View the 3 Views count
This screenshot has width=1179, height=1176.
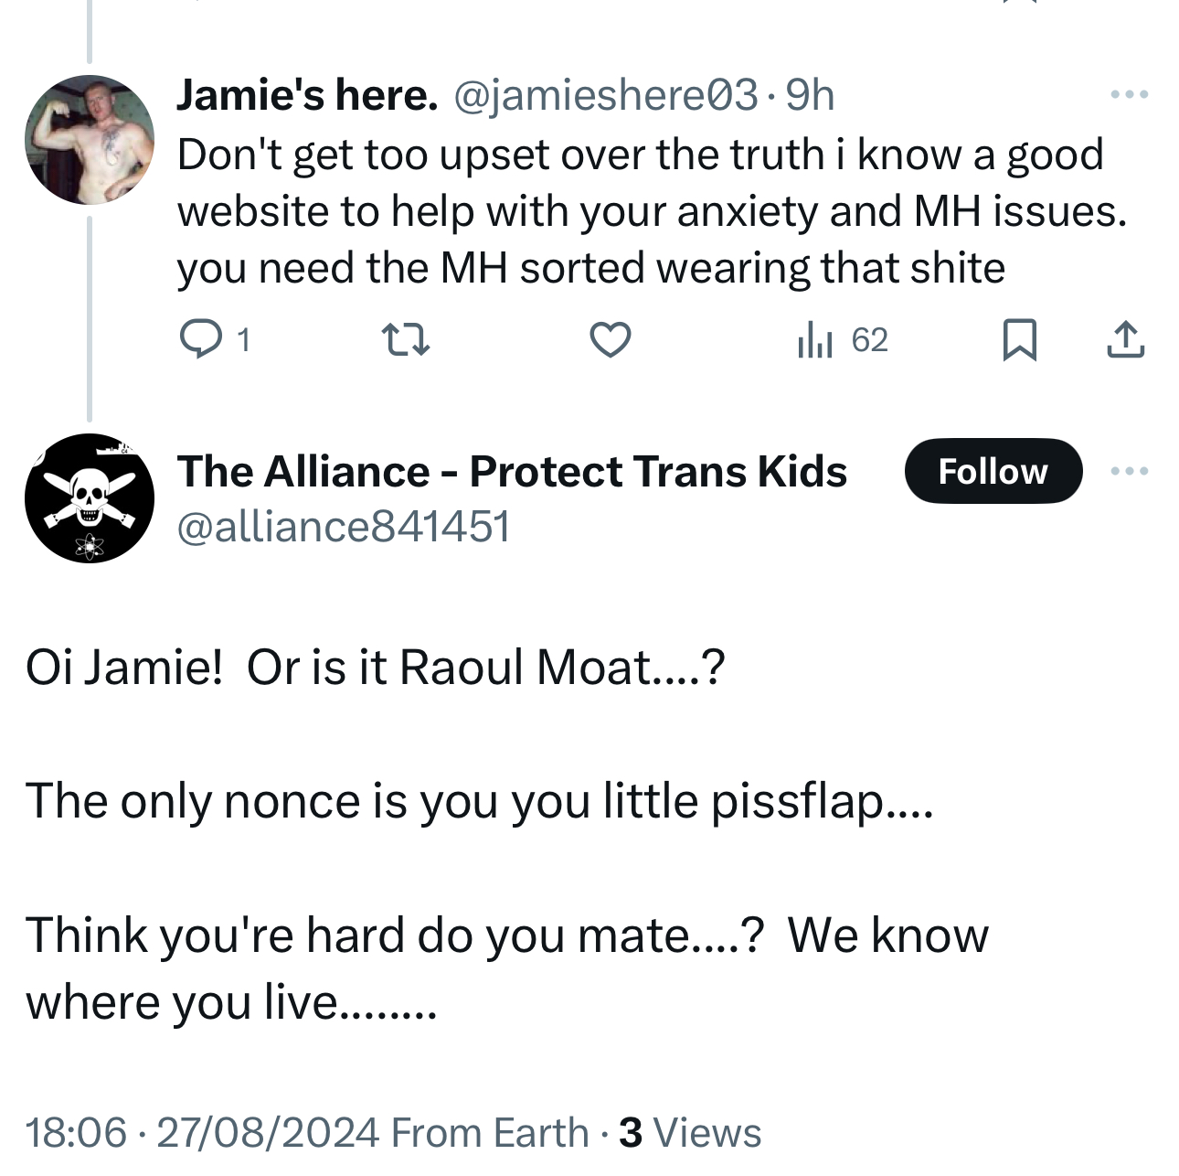pyautogui.click(x=690, y=1133)
